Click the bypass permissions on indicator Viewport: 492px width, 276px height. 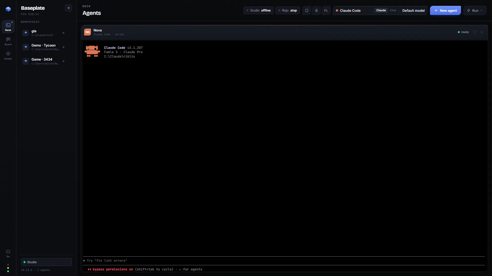tap(110, 269)
